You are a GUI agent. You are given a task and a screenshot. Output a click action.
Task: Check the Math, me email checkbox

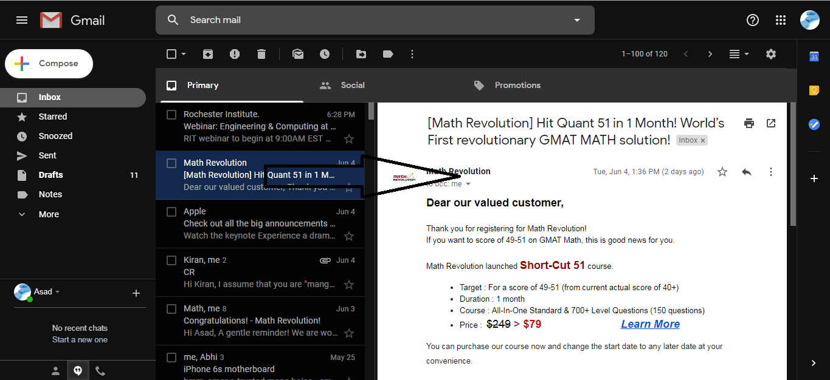pyautogui.click(x=171, y=309)
